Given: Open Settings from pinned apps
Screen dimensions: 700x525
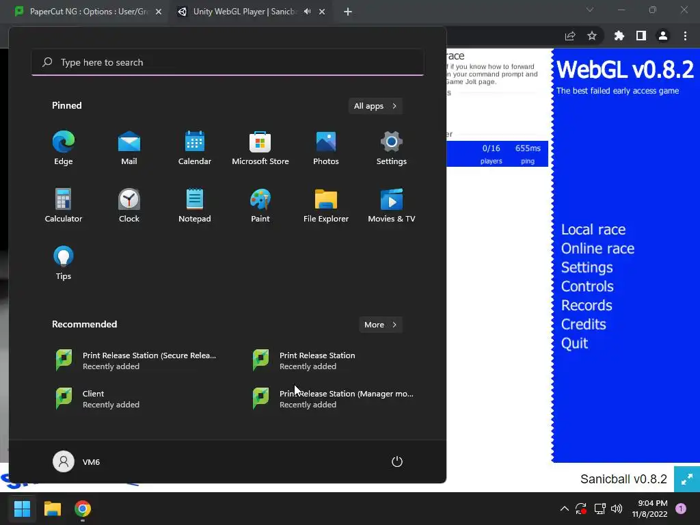Looking at the screenshot, I should click(x=392, y=148).
